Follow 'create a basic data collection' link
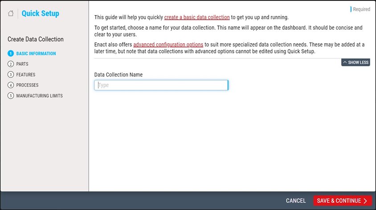The height and width of the screenshot is (210, 376). 197,17
